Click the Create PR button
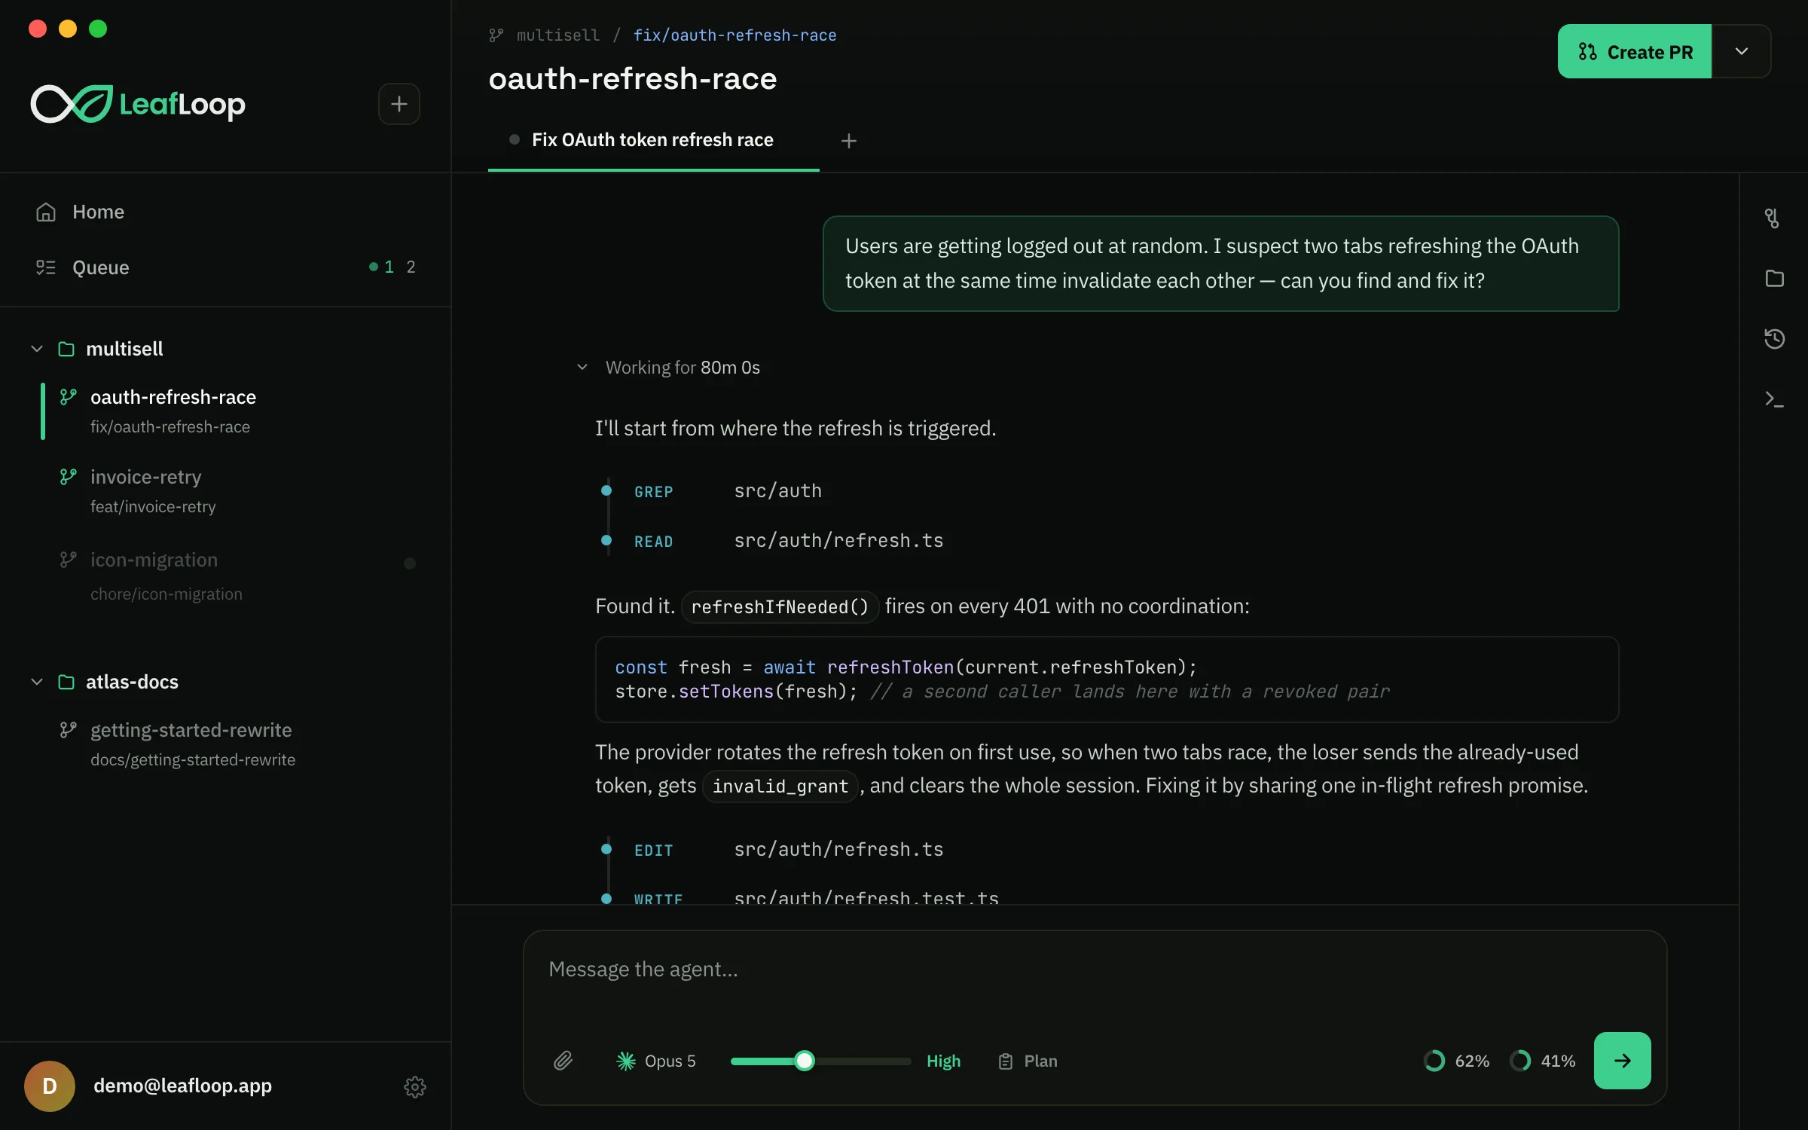Image resolution: width=1808 pixels, height=1130 pixels. pos(1635,51)
